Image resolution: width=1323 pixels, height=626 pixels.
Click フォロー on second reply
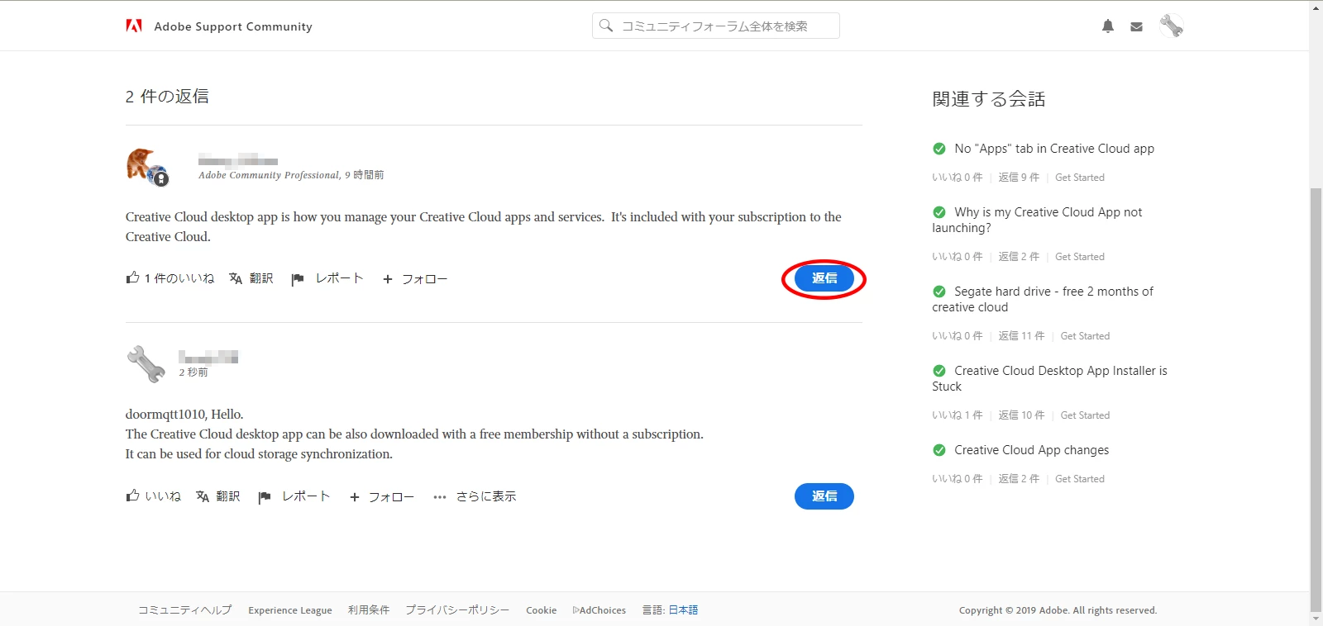pyautogui.click(x=391, y=497)
